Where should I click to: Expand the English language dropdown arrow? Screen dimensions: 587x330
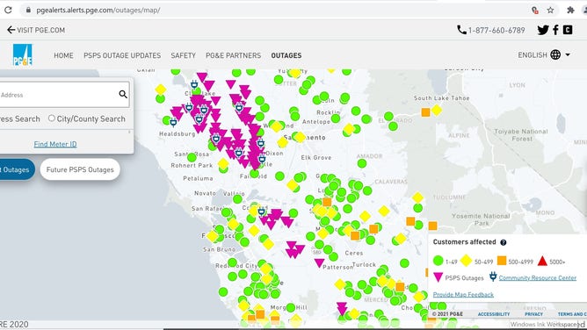(x=568, y=55)
